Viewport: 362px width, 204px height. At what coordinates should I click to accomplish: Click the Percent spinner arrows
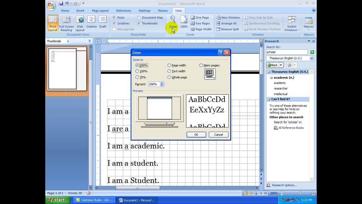pos(162,84)
